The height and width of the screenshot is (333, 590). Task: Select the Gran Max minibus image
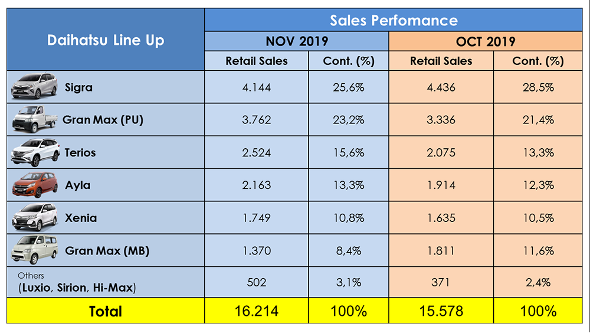point(35,250)
